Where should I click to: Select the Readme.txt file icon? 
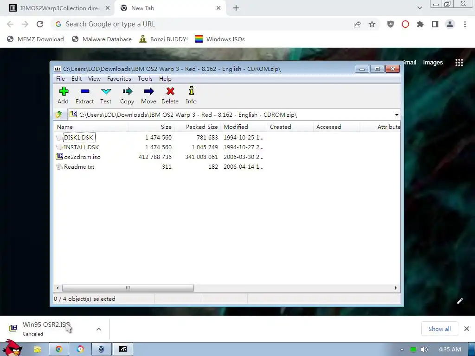59,166
